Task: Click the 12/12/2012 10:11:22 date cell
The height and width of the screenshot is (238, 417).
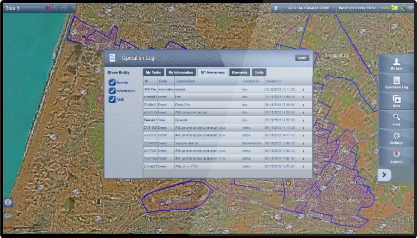Action: pyautogui.click(x=280, y=89)
